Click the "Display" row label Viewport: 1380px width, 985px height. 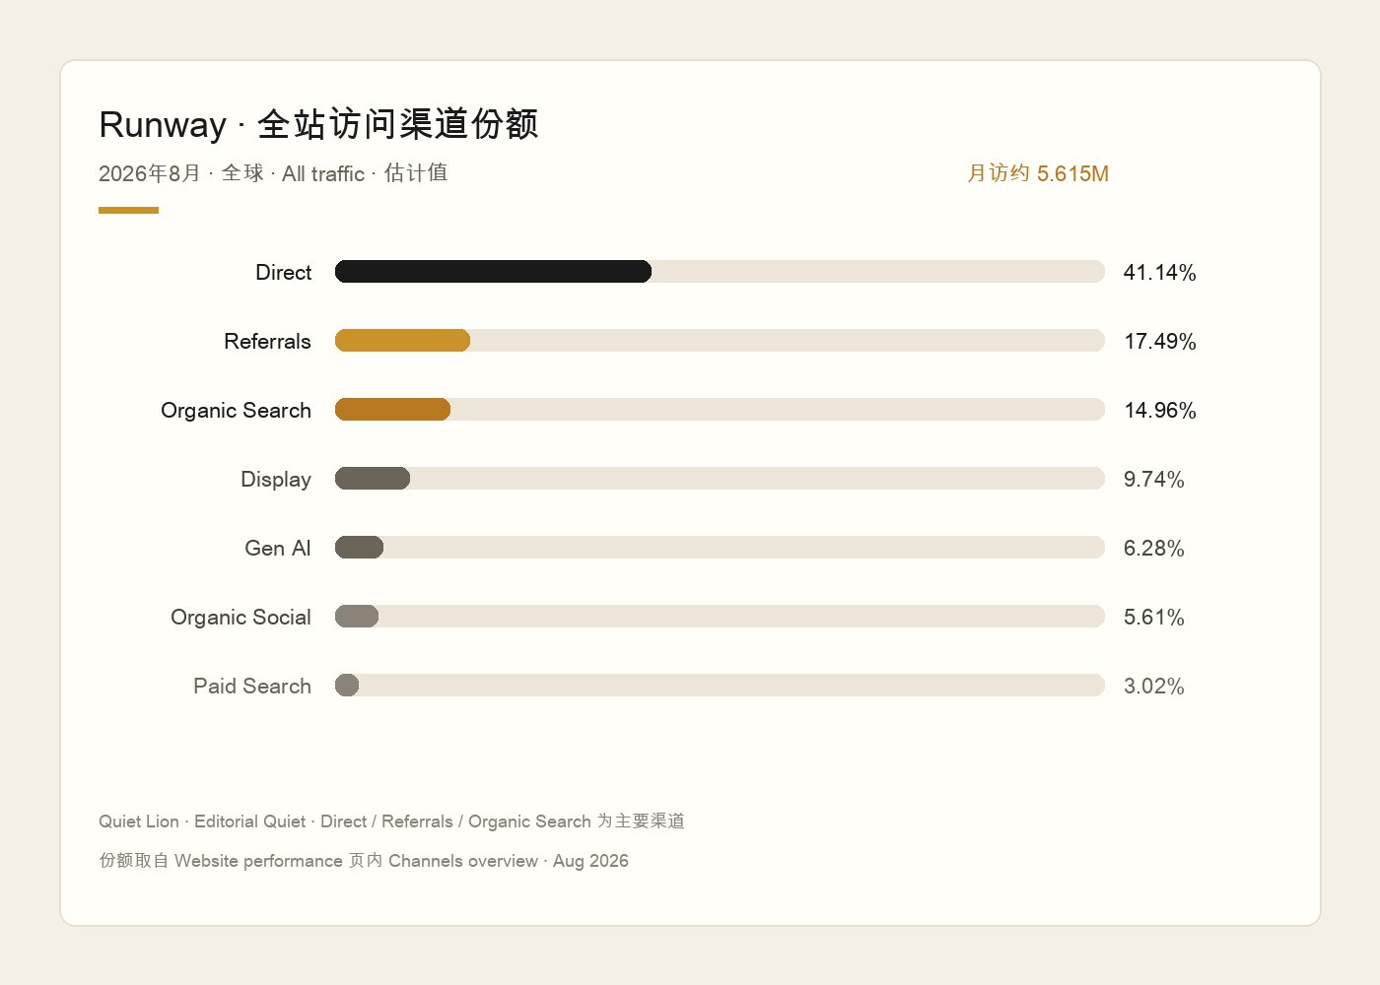click(276, 480)
